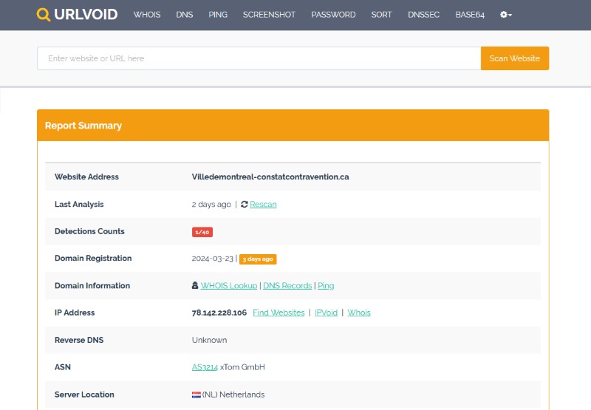This screenshot has height=410, width=591.
Task: Open the BASE64 menu item
Action: click(470, 15)
